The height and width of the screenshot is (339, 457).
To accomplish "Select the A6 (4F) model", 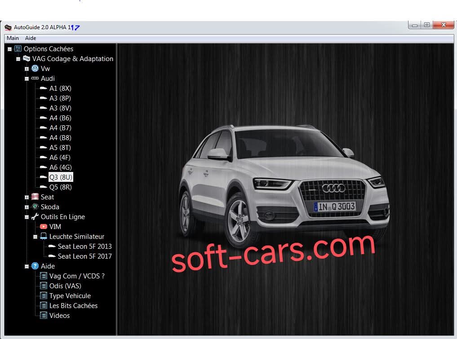I will (60, 158).
